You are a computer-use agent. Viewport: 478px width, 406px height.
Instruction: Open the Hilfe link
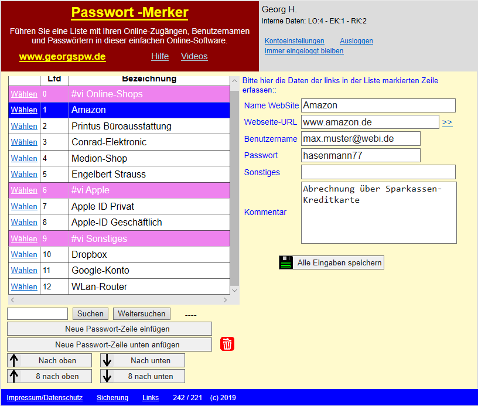[x=159, y=56]
